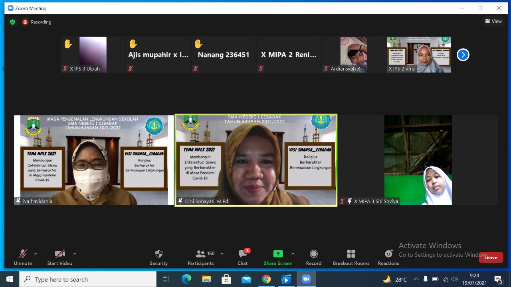Open the Chat panel
Image resolution: width=511 pixels, height=287 pixels.
(242, 257)
